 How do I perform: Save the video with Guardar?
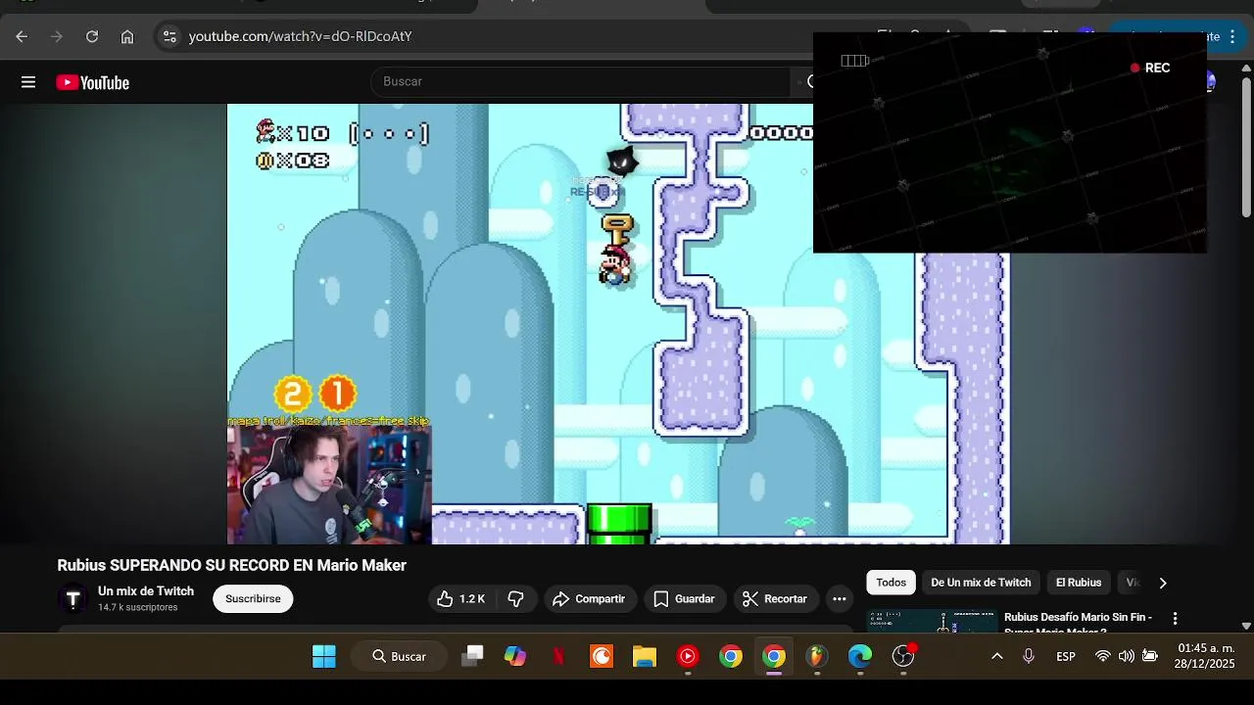click(x=684, y=598)
